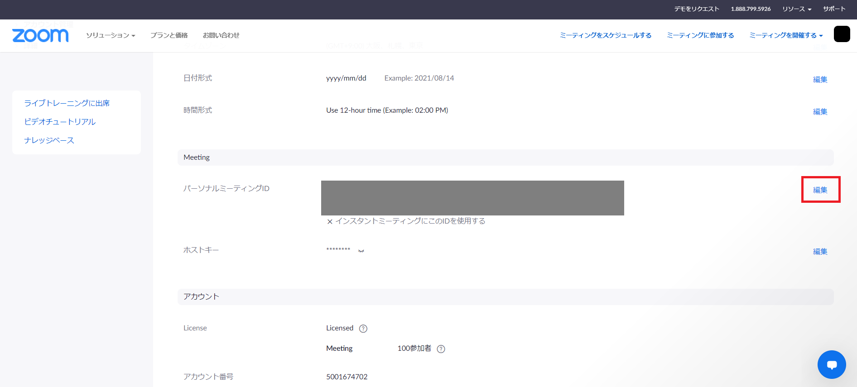This screenshot has width=857, height=387.
Task: Open プランと価格 page
Action: [x=169, y=35]
